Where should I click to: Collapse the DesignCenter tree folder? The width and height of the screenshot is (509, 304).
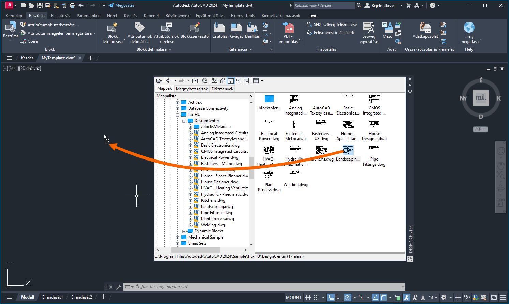(184, 121)
